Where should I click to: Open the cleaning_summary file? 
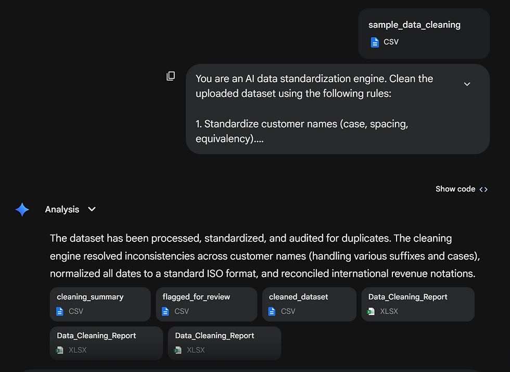point(100,304)
